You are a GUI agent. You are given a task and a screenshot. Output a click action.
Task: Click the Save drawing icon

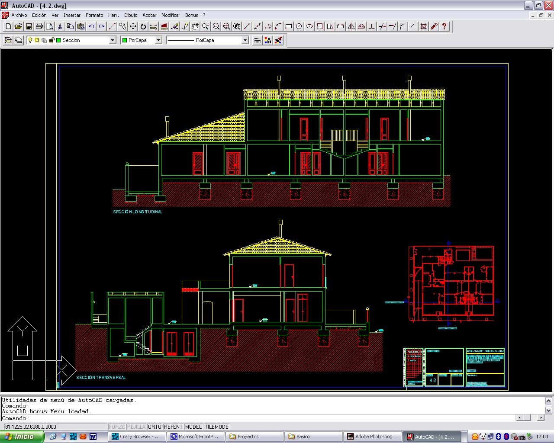tap(29, 26)
